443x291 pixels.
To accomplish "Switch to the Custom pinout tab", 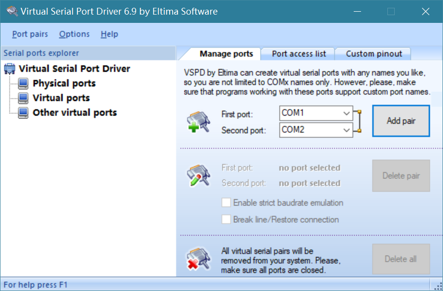I will pyautogui.click(x=374, y=54).
